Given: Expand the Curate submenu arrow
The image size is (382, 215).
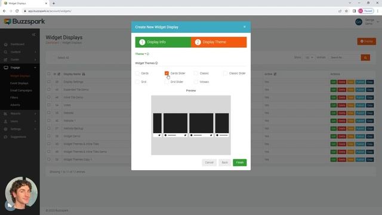Looking at the screenshot, I should (35, 60).
